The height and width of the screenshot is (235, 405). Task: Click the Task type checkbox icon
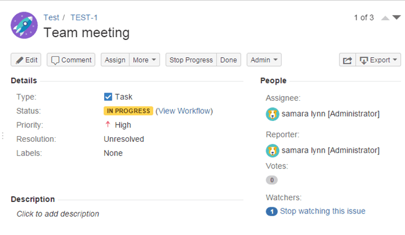108,97
